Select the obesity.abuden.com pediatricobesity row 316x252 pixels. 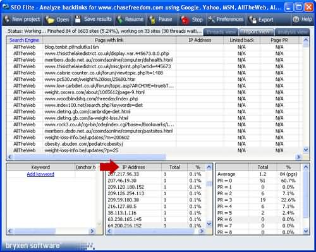pos(155,144)
